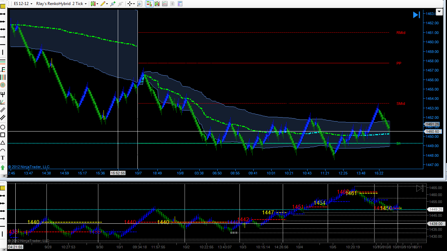
Task: Select the Ruler tool in lower chart toolbar
Action: [x=3, y=188]
